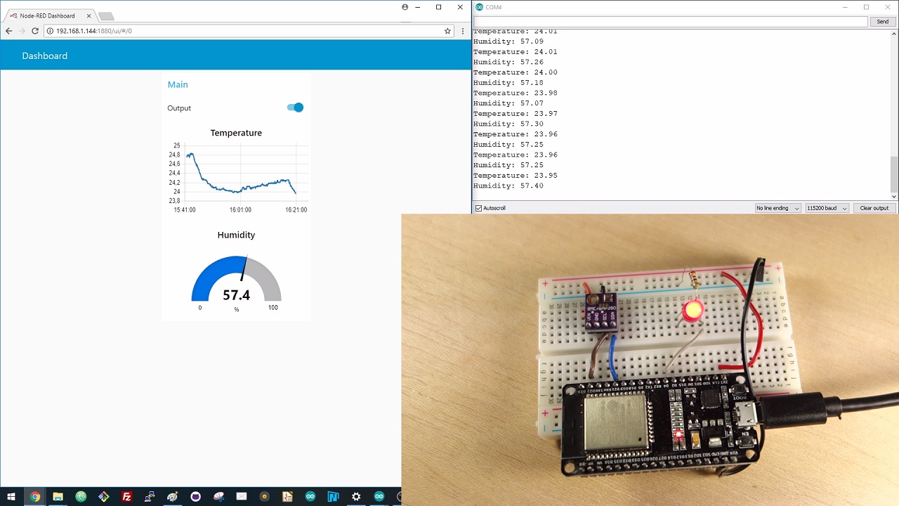Click the bookmark star in the address bar
The width and height of the screenshot is (899, 506).
447,31
